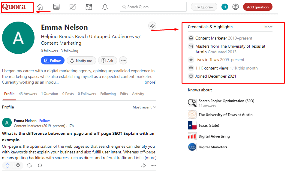Click the SEO topic magnifier icon

192,103
